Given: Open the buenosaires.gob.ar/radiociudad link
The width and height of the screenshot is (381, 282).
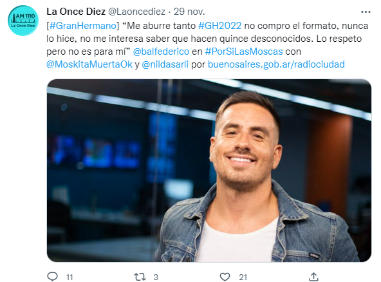Looking at the screenshot, I should [x=276, y=64].
